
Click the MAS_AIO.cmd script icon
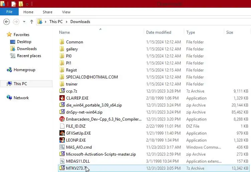pos(62,147)
